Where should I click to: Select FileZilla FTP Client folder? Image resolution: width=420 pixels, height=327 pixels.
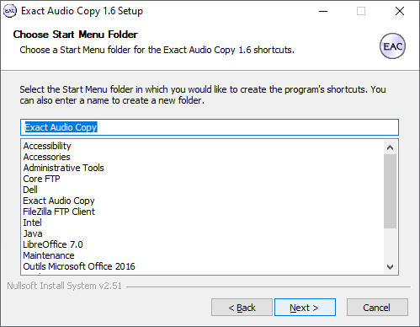point(59,212)
